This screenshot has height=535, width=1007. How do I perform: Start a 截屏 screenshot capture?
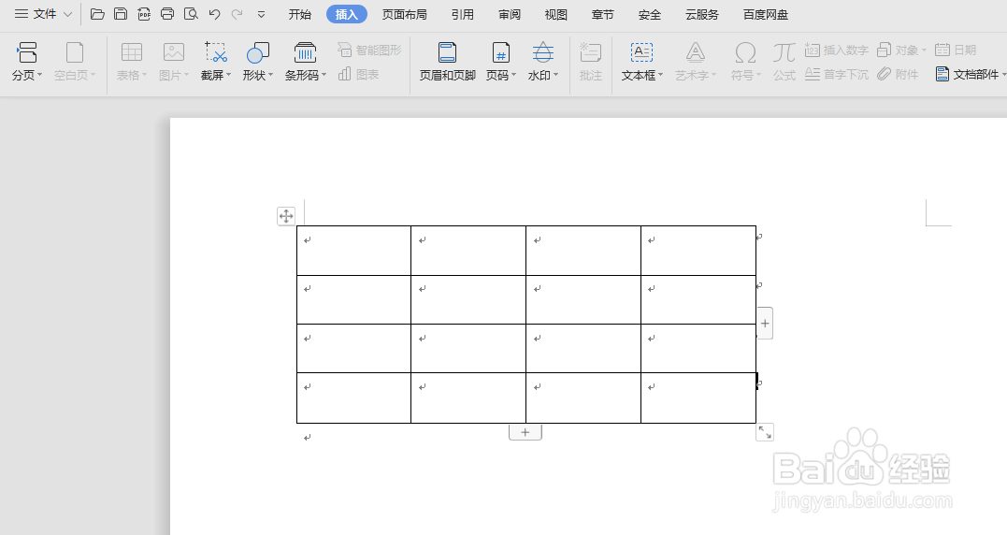216,62
